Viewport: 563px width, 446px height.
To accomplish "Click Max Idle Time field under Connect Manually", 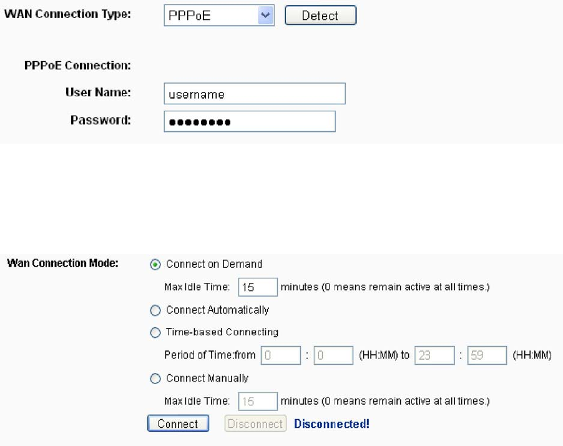I will point(257,401).
